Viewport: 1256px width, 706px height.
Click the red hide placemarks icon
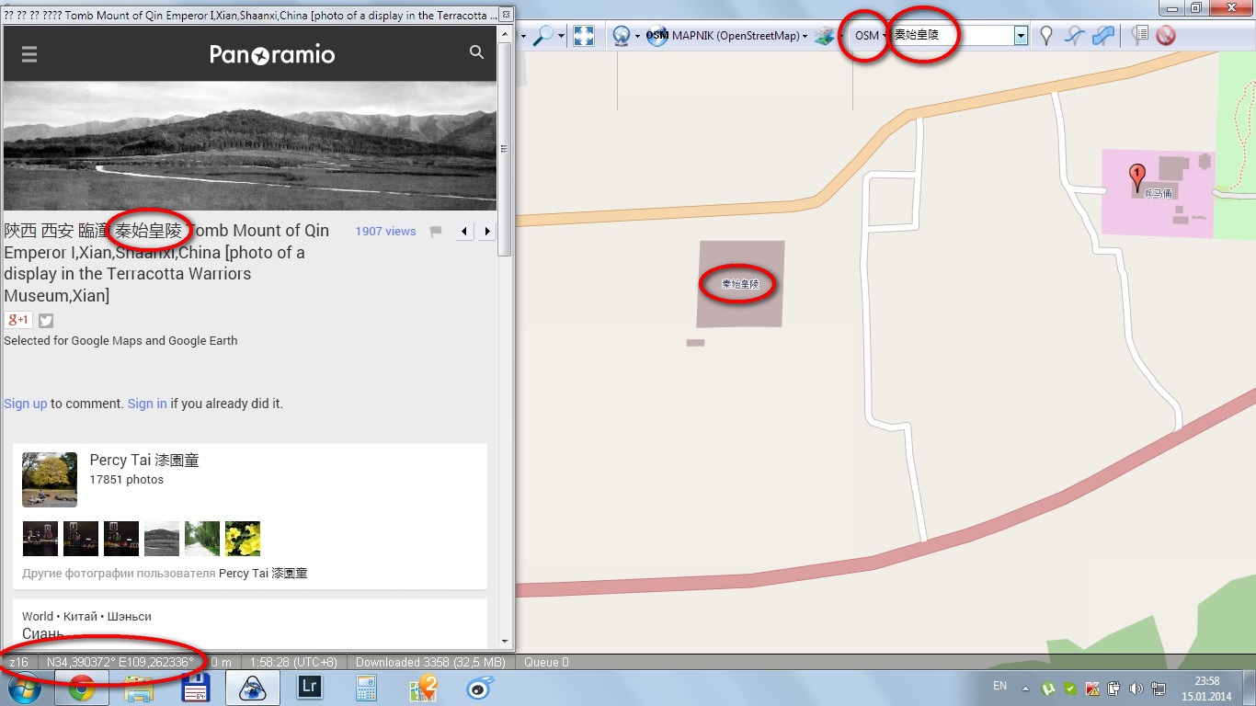[x=1166, y=36]
